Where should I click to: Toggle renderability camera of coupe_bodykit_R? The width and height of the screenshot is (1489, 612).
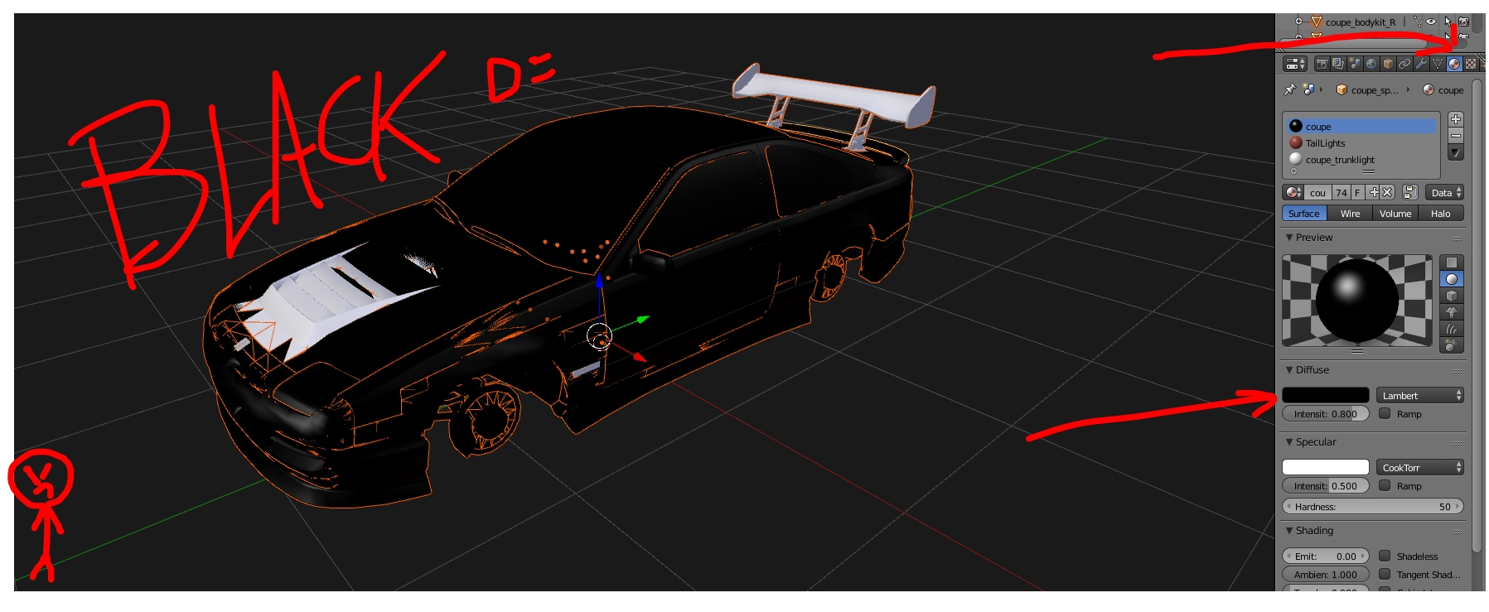[x=1464, y=22]
